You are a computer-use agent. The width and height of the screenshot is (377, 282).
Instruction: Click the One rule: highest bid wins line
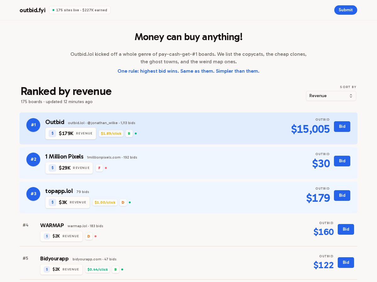(x=188, y=71)
